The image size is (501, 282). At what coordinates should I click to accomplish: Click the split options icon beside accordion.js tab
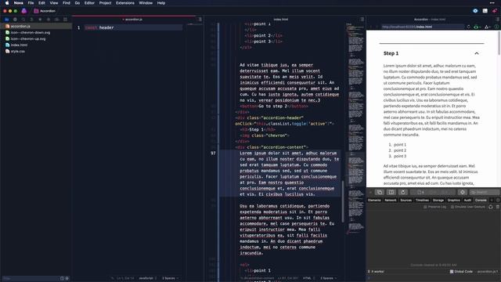(x=200, y=19)
